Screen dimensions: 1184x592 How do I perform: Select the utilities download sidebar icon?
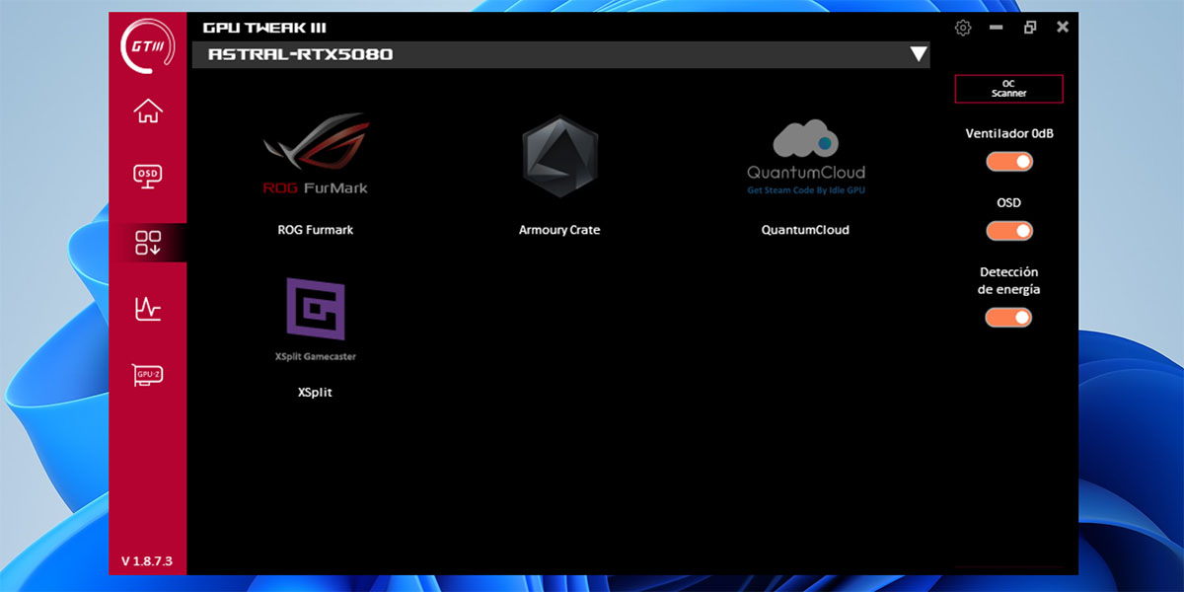pos(148,242)
